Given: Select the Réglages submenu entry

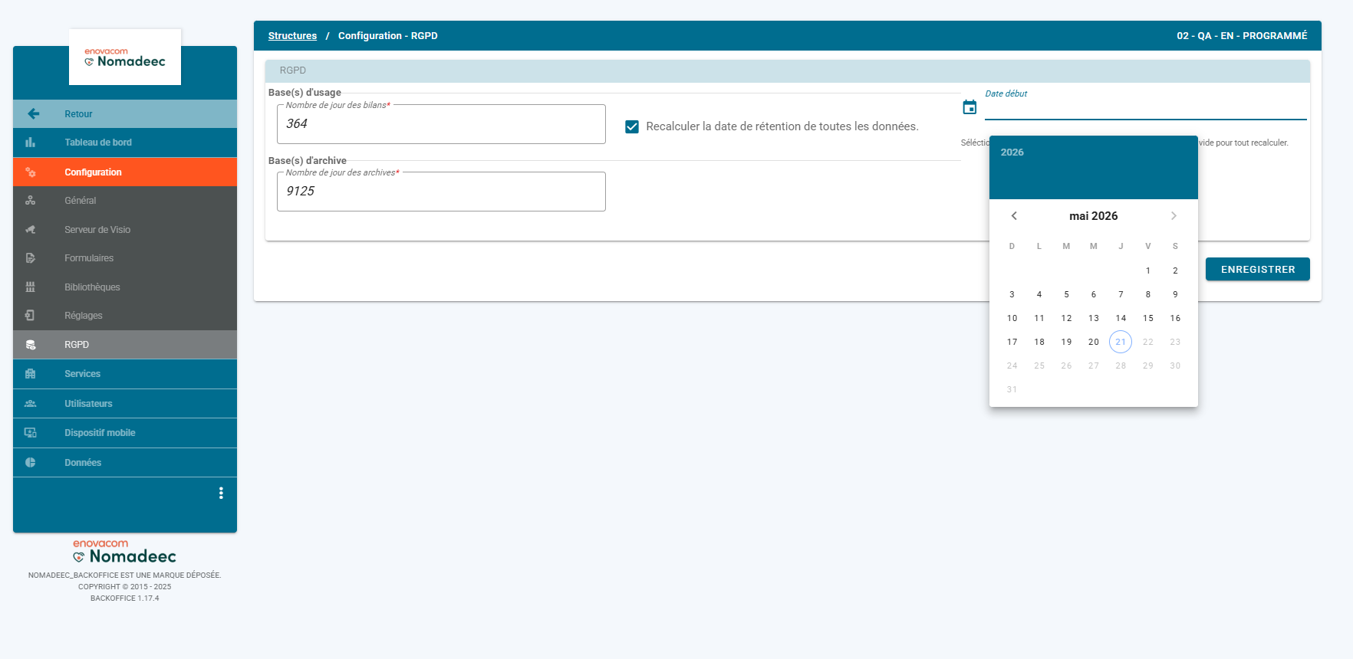Looking at the screenshot, I should [x=125, y=316].
